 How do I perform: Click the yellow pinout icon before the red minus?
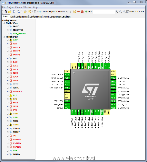(74, 12)
